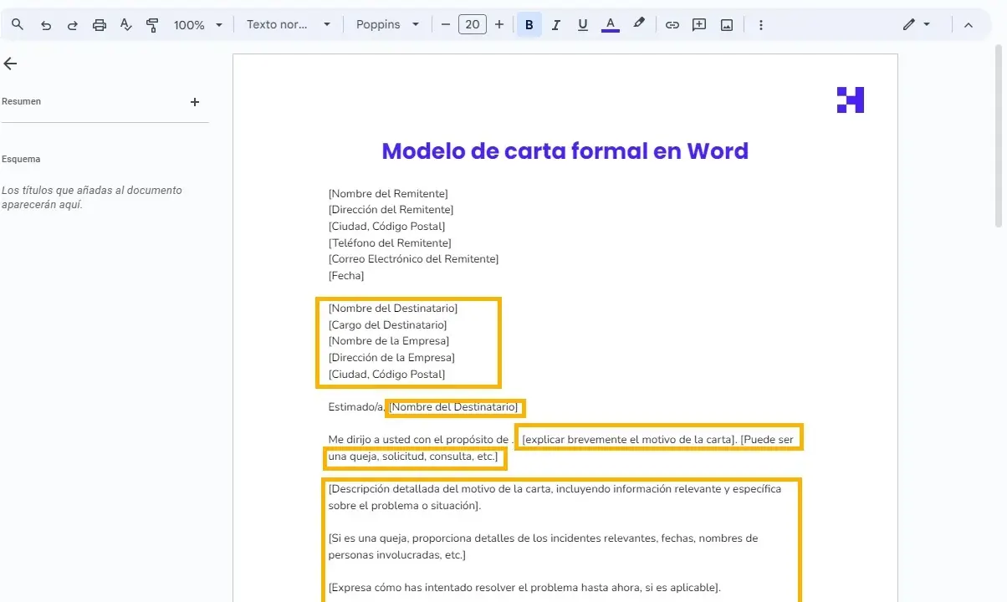
Task: Click the Resumen heading in the sidebar
Action: click(x=21, y=101)
